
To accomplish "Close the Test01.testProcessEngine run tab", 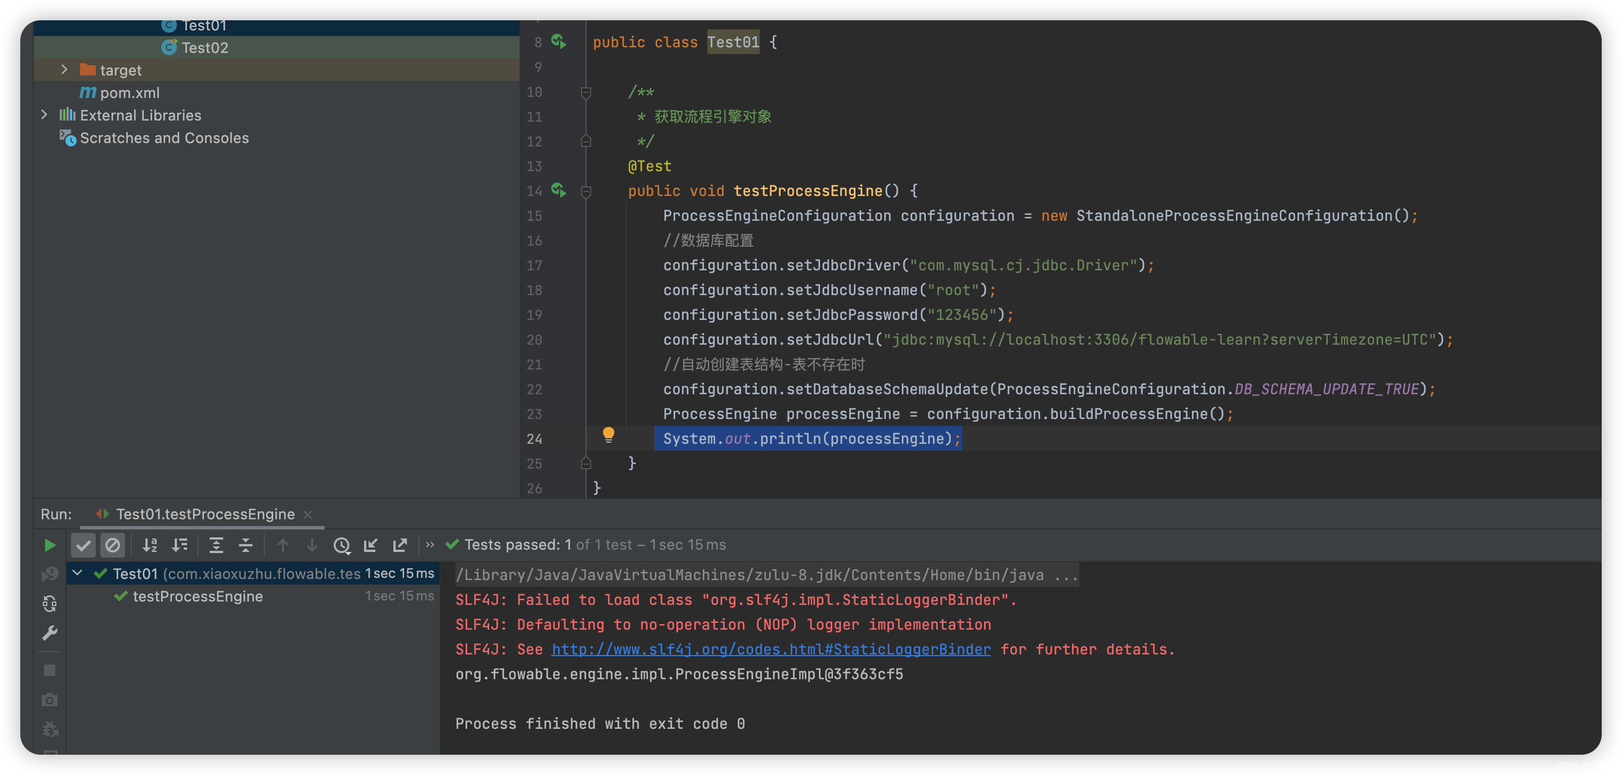I will coord(308,515).
